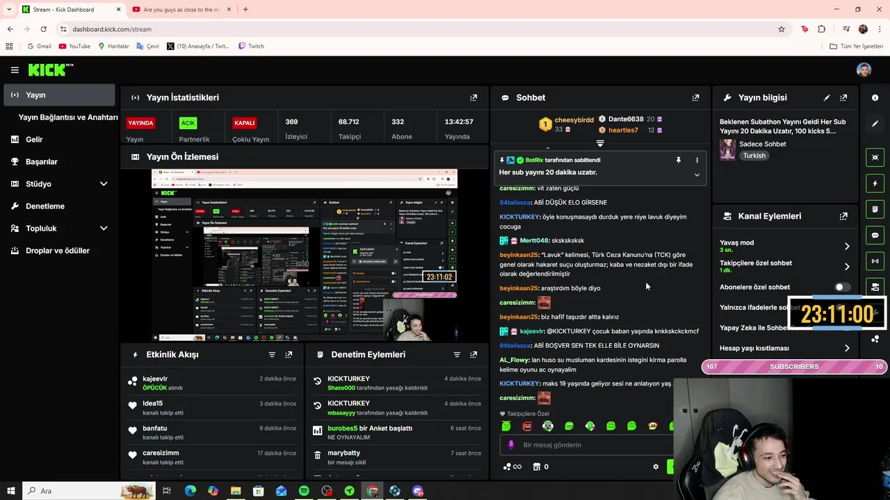Click username kajeevir in Etkinlik Akışı
The width and height of the screenshot is (890, 500).
[x=155, y=379]
